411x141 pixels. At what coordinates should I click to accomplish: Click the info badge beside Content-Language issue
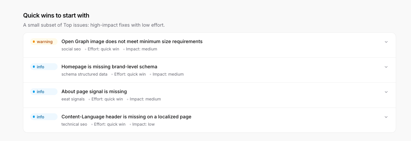[44, 117]
